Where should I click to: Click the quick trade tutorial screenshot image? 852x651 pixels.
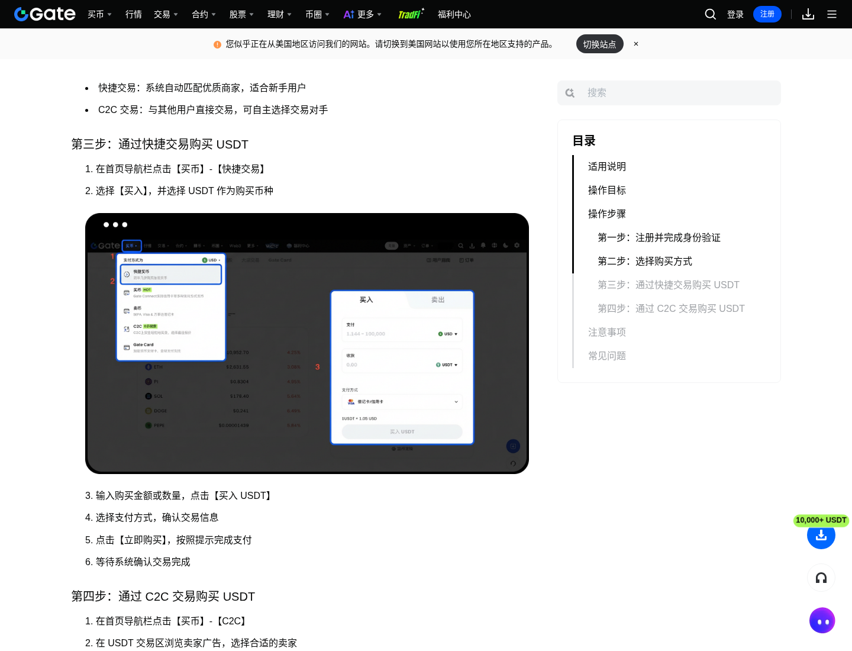point(307,343)
